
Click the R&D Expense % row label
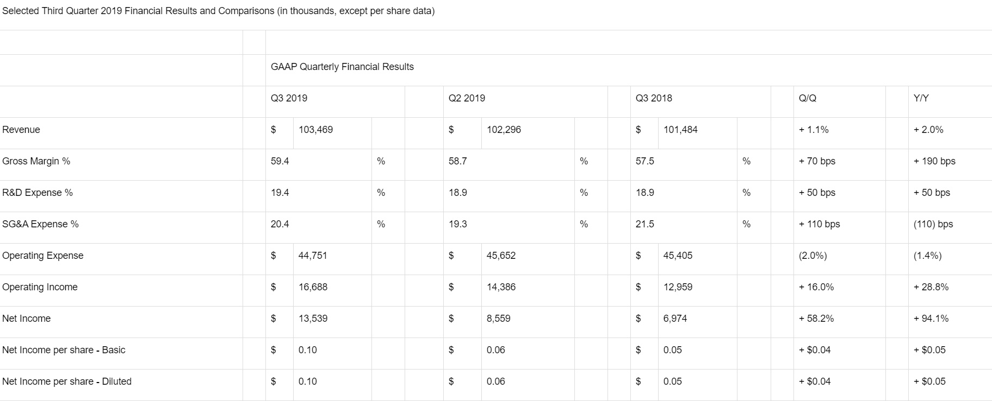pos(38,193)
